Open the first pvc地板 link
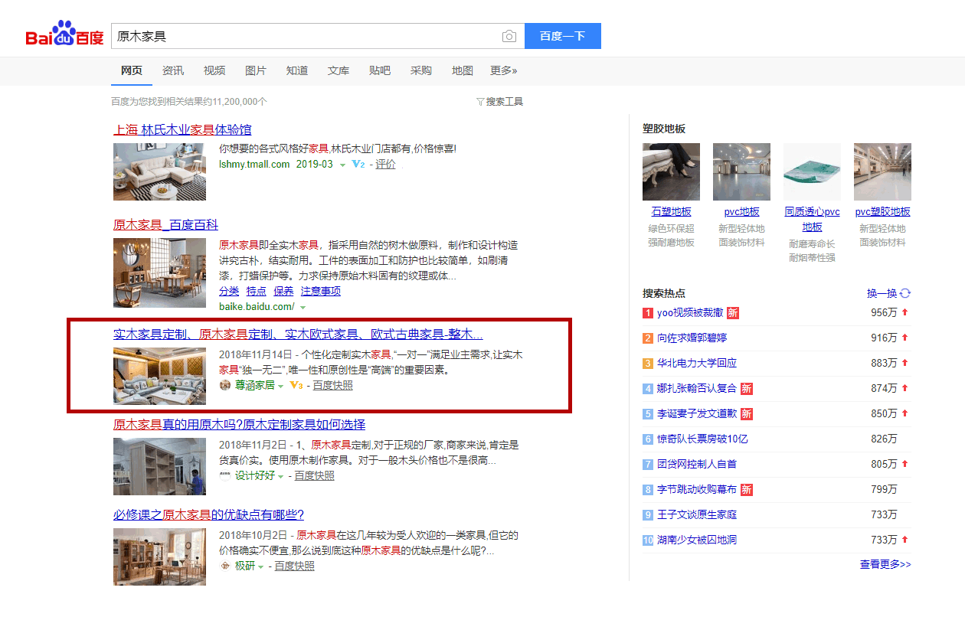The image size is (965, 630). coord(742,211)
